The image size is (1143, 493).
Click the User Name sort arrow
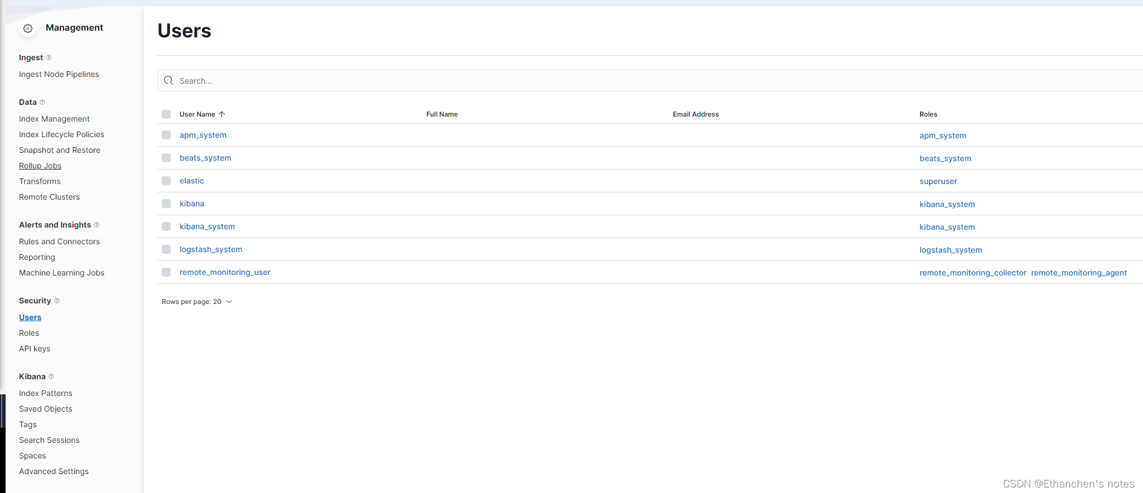tap(222, 114)
